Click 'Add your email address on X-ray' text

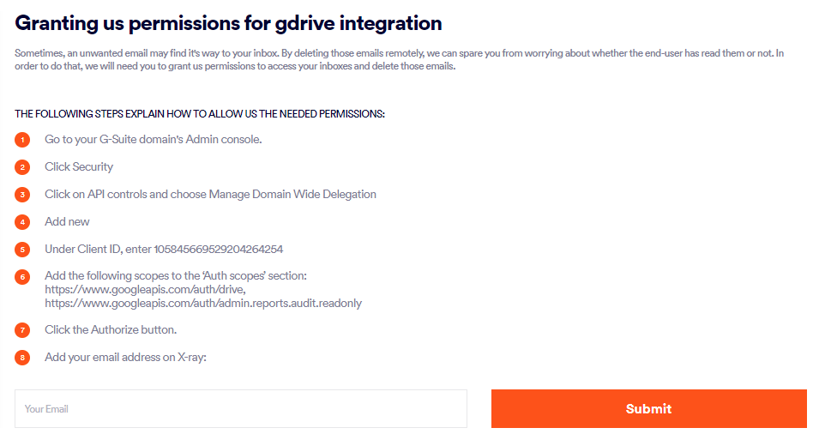127,357
